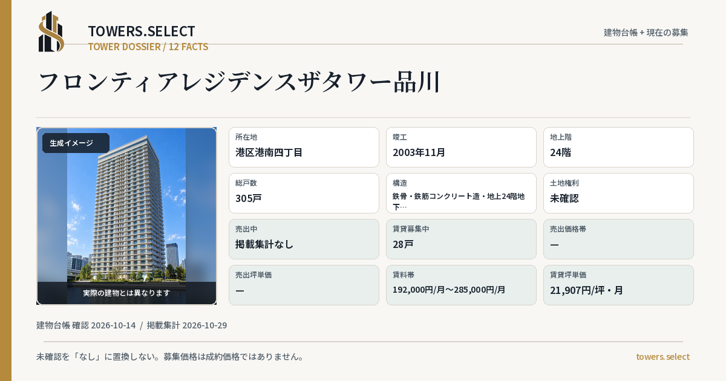Click the TOWERS.SELECT building logo icon
The image size is (726, 381).
(x=51, y=31)
